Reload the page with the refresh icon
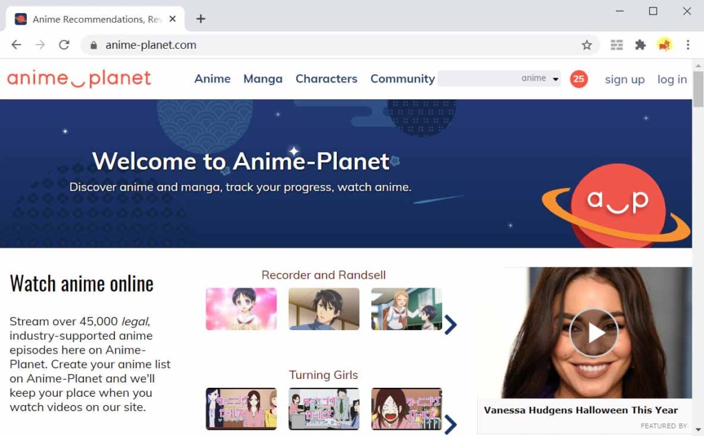704x436 pixels. tap(64, 45)
